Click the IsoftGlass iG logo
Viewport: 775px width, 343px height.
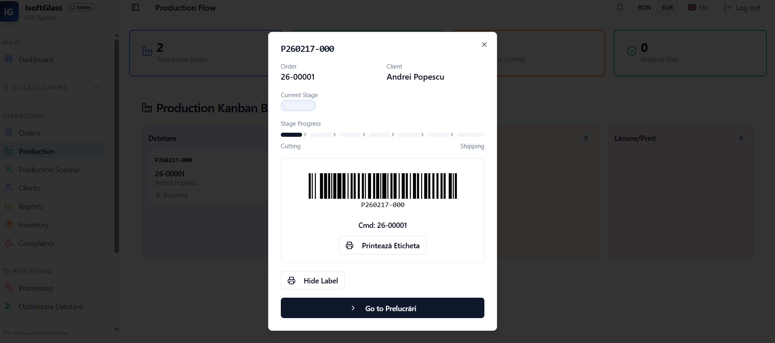point(9,11)
